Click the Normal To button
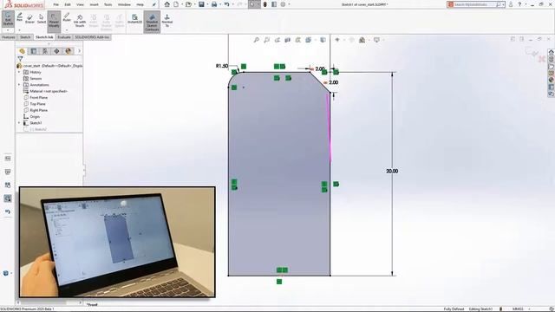Viewport: 555px width, 312px height. point(167,21)
